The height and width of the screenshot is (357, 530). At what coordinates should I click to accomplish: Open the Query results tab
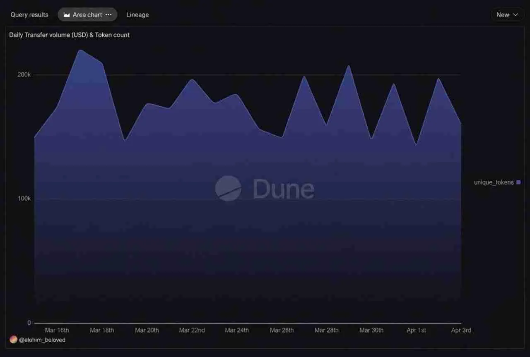[29, 14]
